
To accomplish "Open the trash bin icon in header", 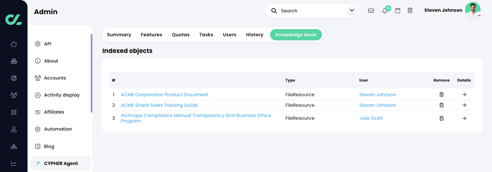I will click(410, 11).
